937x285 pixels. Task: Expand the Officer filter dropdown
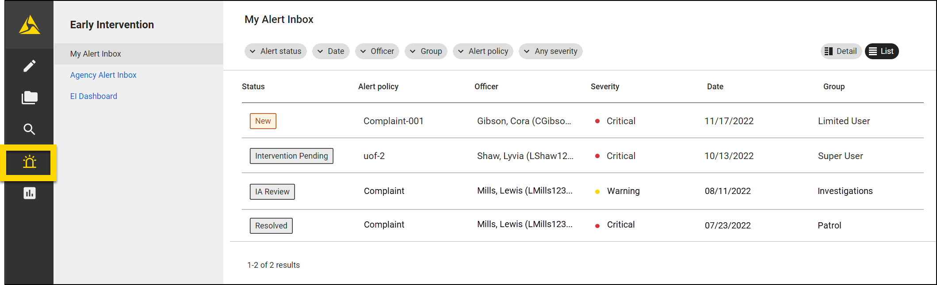377,51
